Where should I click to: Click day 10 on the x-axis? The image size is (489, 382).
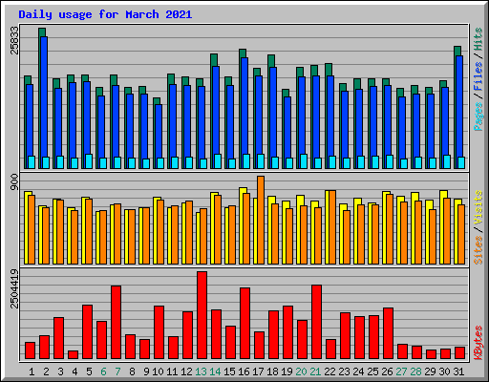pyautogui.click(x=158, y=371)
